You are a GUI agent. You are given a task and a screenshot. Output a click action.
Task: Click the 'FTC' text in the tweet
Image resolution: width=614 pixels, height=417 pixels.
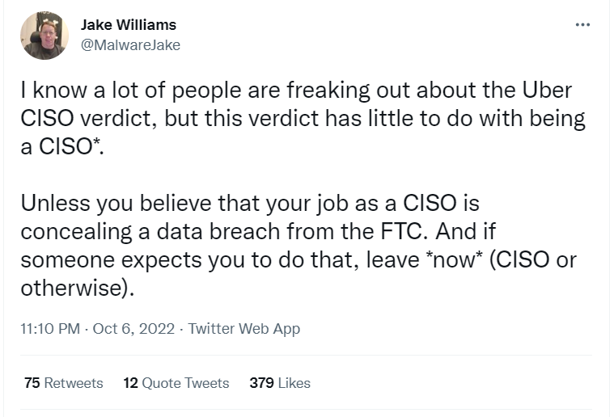click(x=399, y=231)
